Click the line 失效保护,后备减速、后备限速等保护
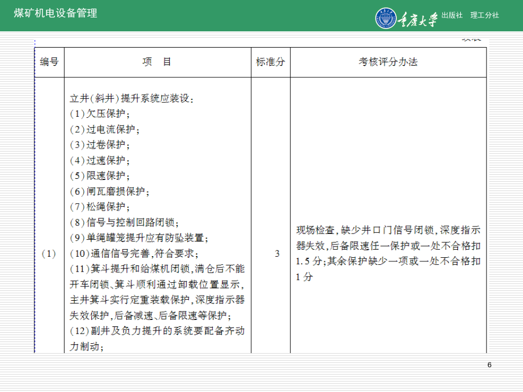 (x=151, y=316)
